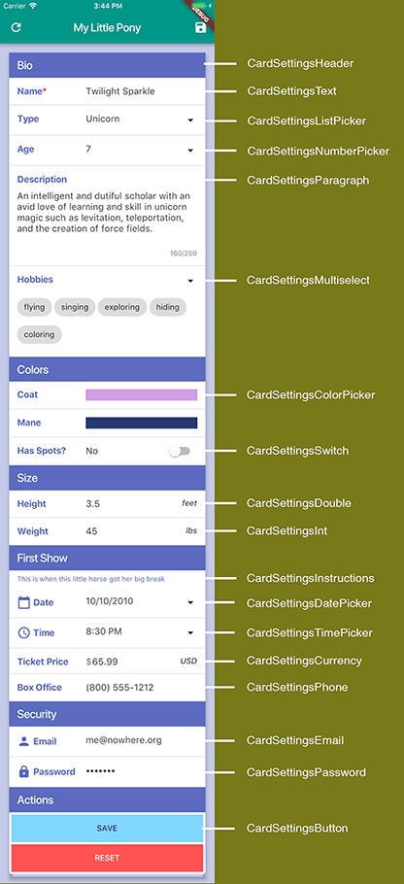
Task: Click the calendar icon beside Date
Action: 23,602
